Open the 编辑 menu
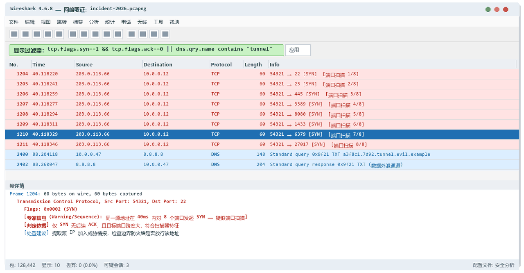The height and width of the screenshot is (273, 524). click(29, 22)
